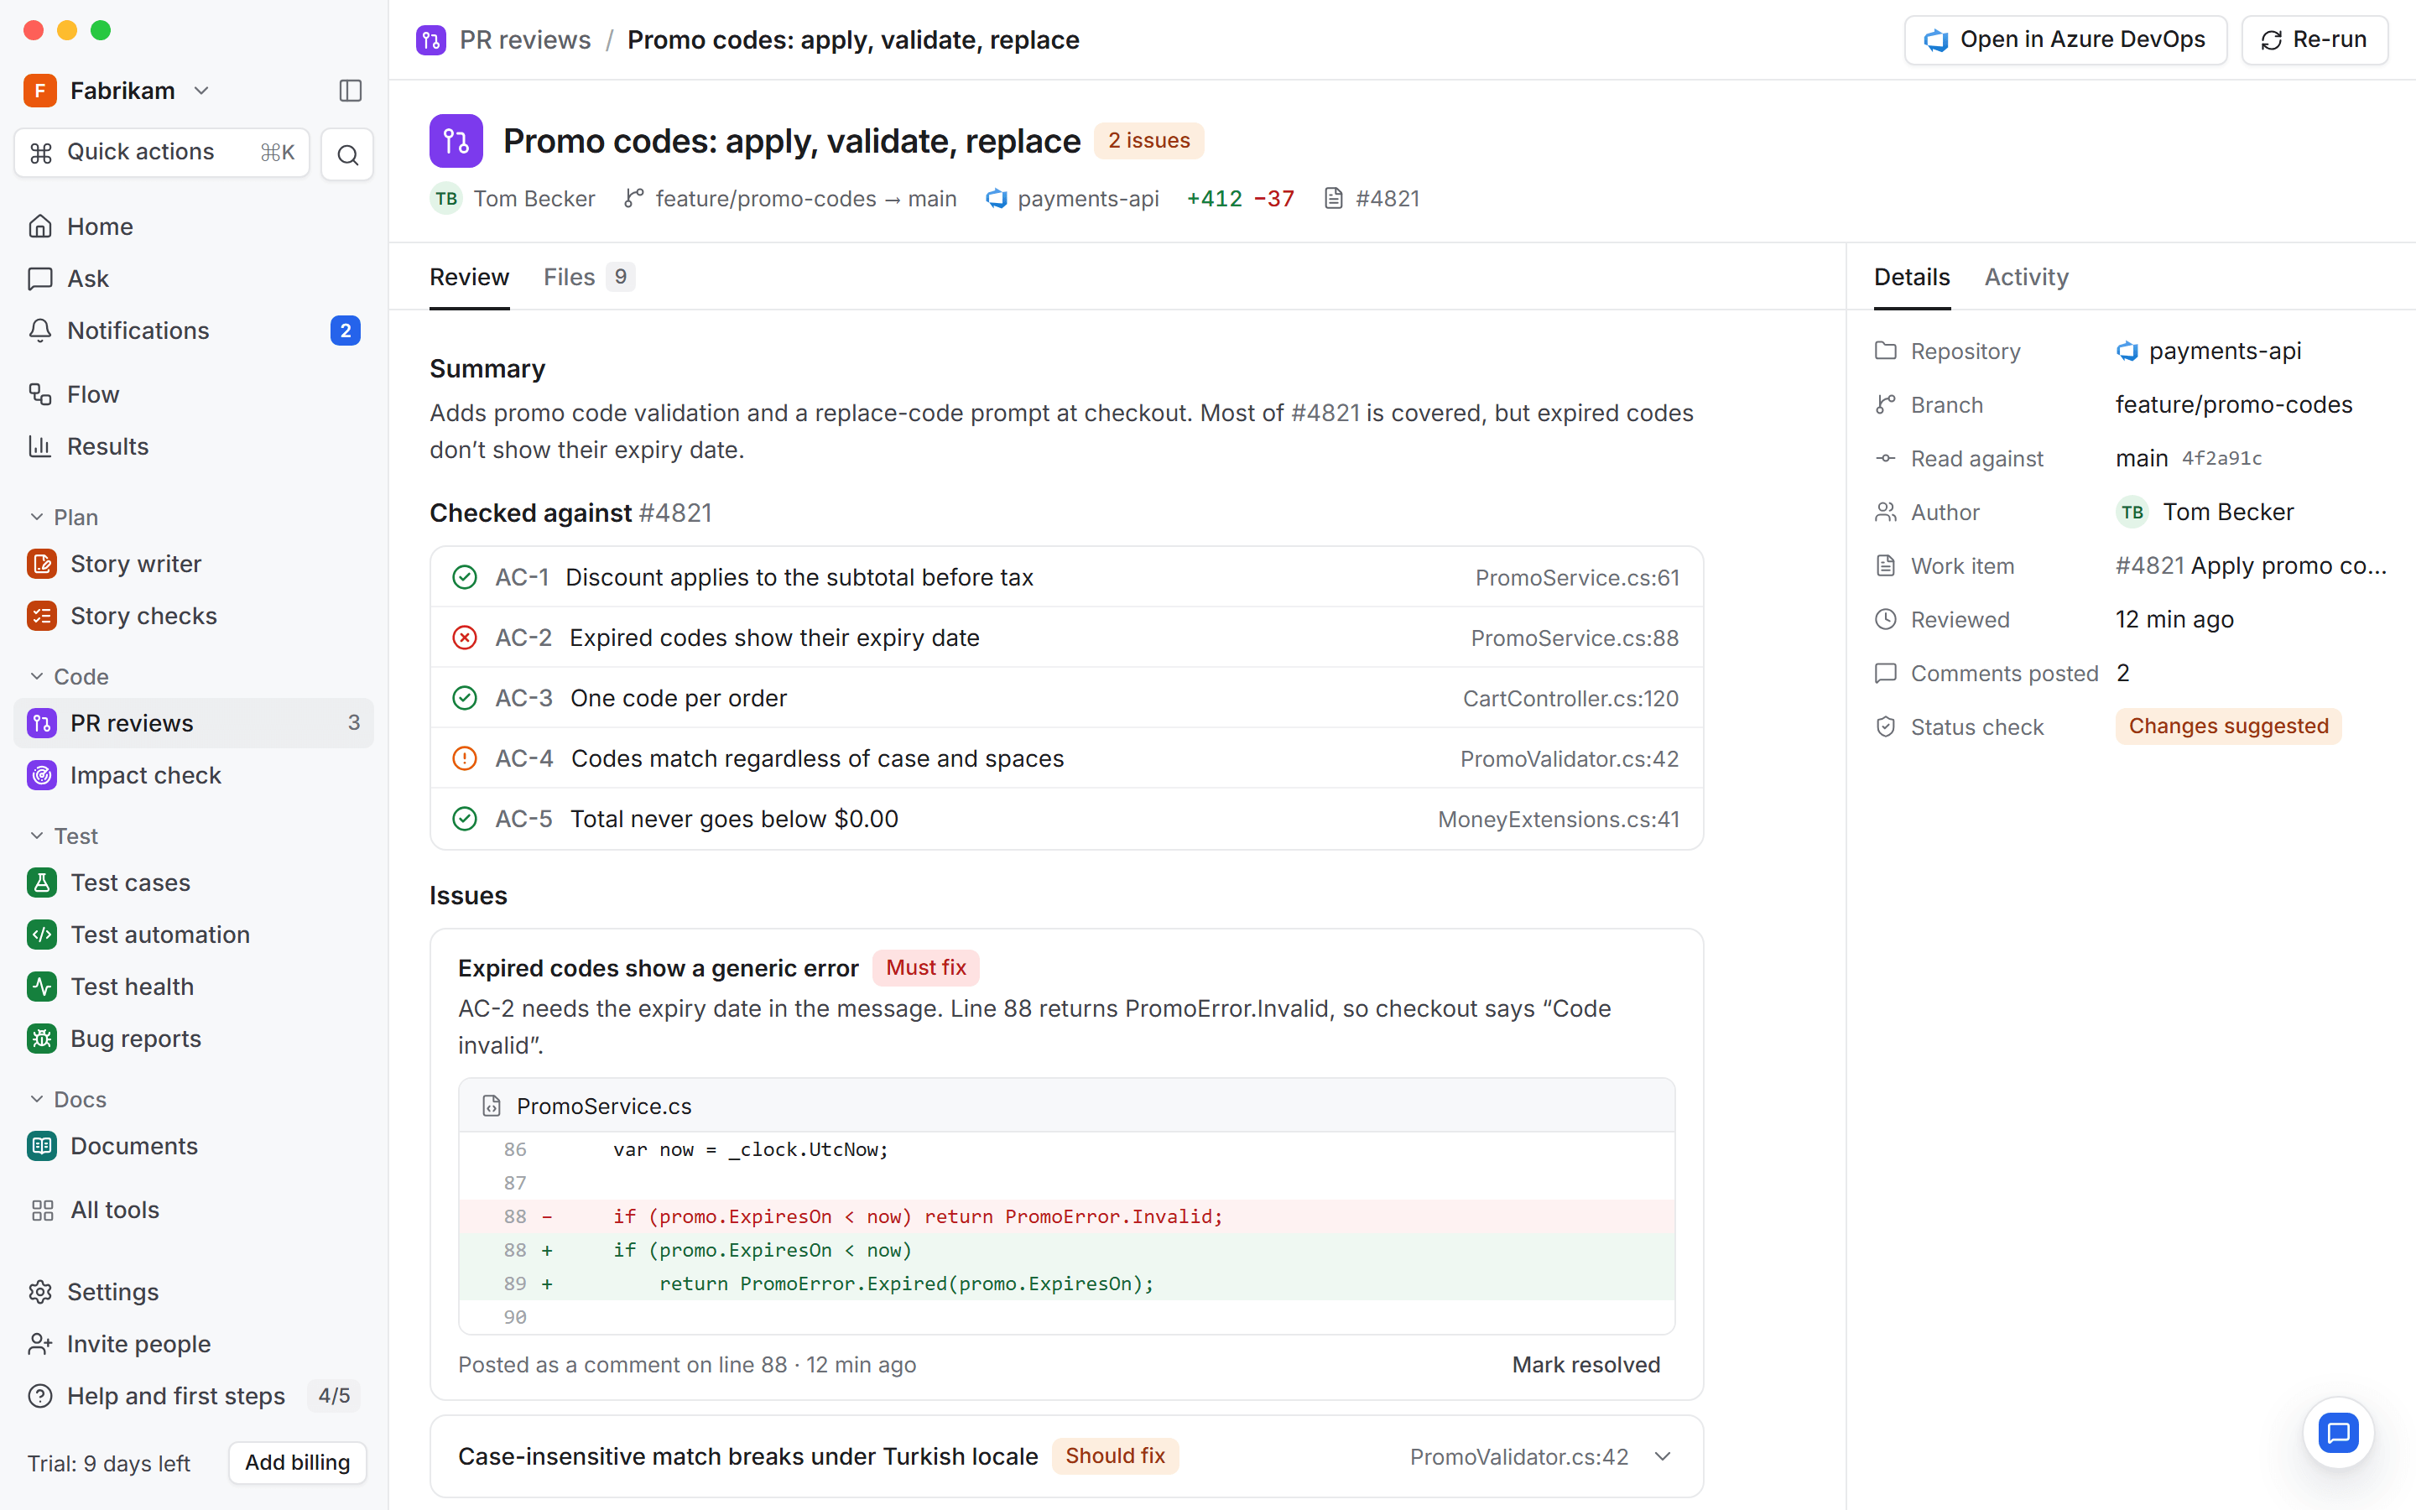This screenshot has height=1510, width=2416.
Task: Go to Home in sidebar
Action: (194, 226)
